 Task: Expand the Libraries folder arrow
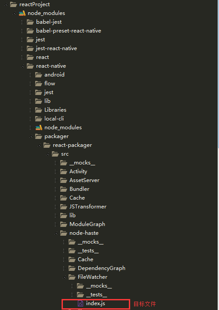pos(31,110)
